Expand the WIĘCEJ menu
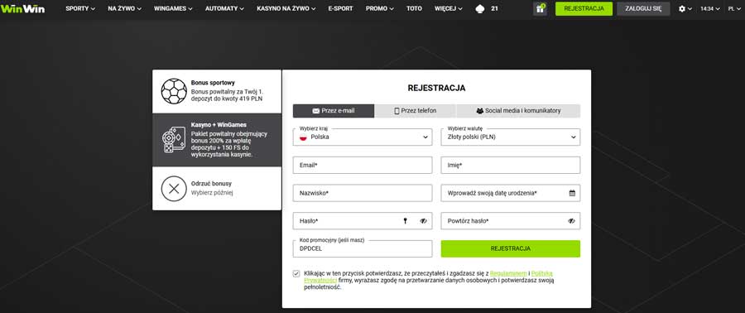This screenshot has width=745, height=313. tap(449, 8)
